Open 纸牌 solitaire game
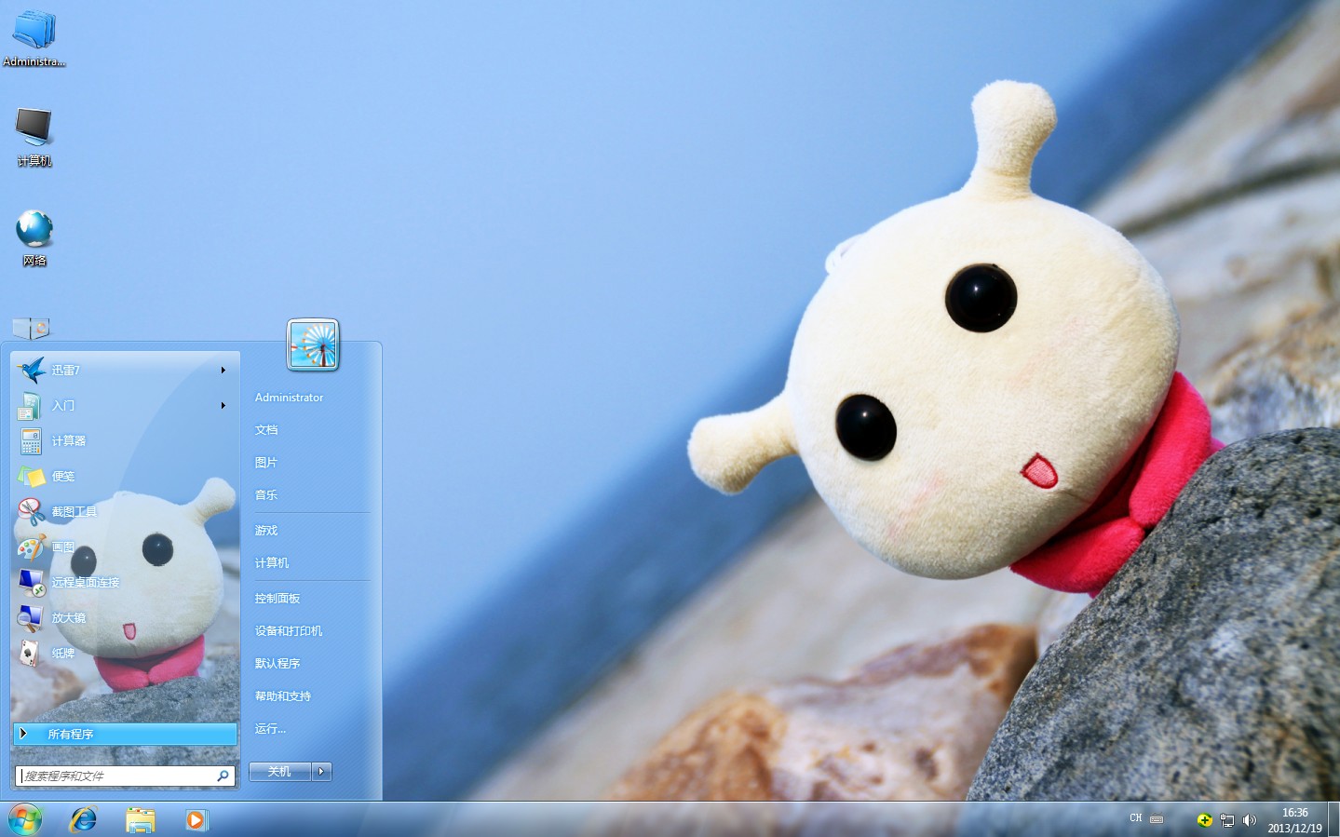 click(x=124, y=654)
